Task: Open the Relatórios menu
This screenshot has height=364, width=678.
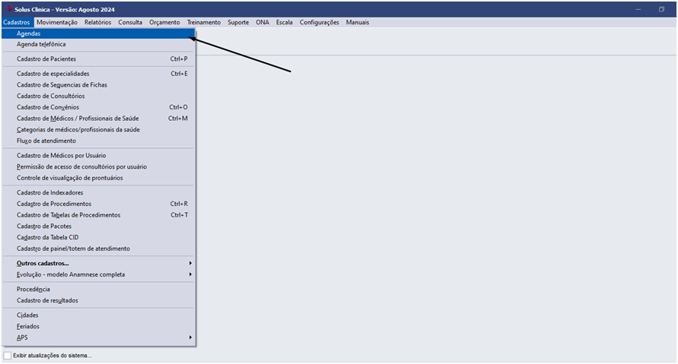Action: click(x=98, y=23)
